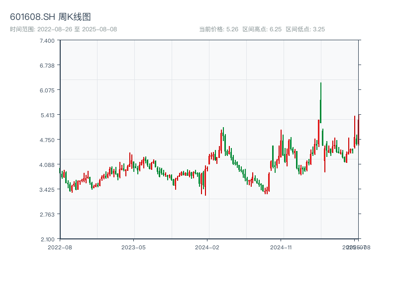Click the 当前价格 5.26 label
Image resolution: width=398 pixels, height=298 pixels.
tap(218, 29)
